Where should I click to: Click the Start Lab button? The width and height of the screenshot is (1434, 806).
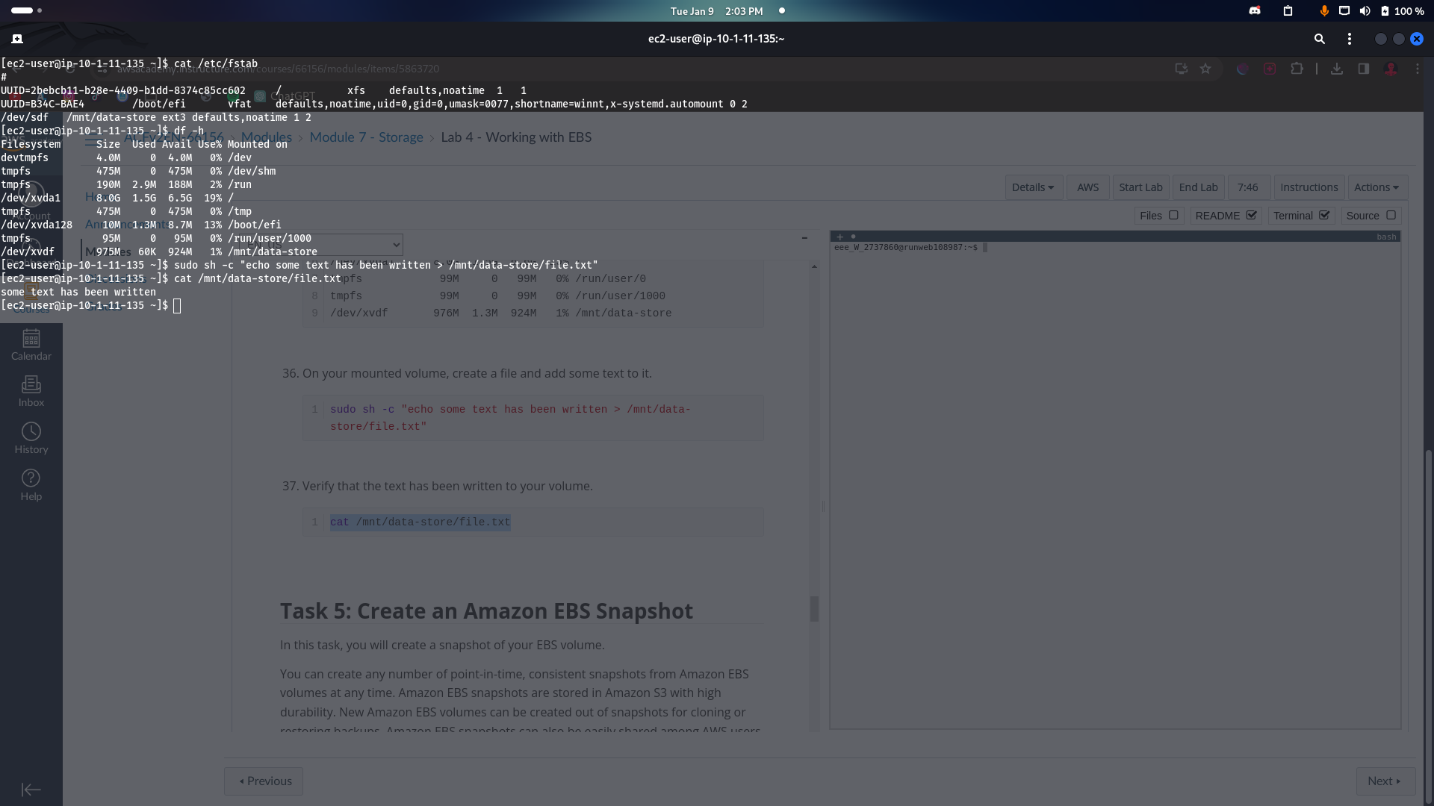[1140, 187]
